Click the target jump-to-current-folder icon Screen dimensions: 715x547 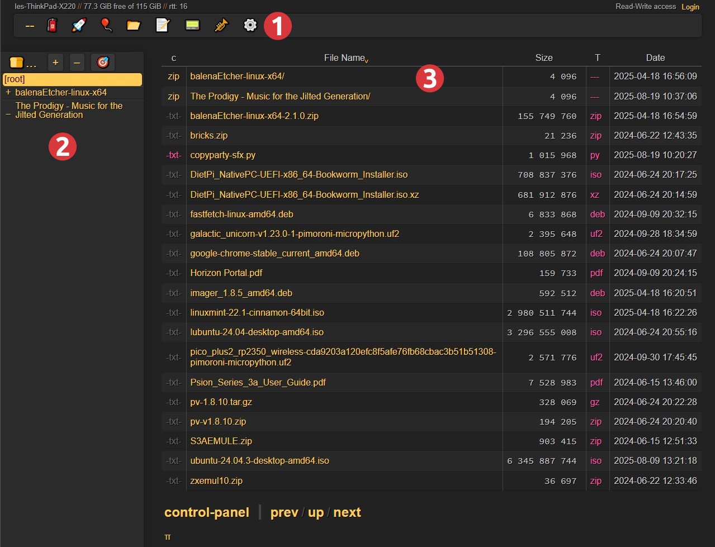click(103, 63)
